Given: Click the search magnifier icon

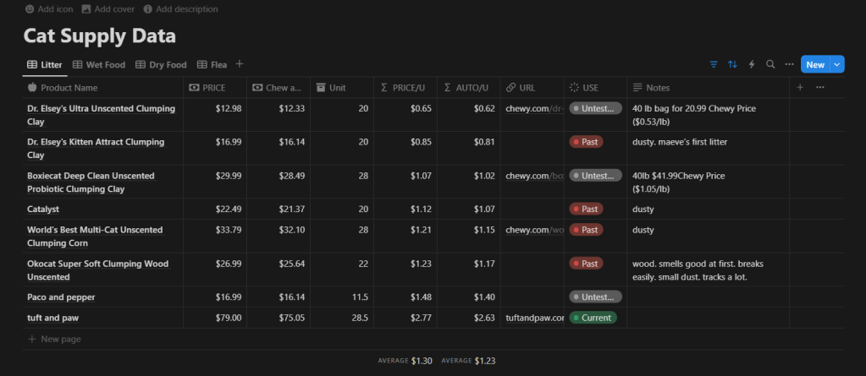Looking at the screenshot, I should click(x=770, y=64).
